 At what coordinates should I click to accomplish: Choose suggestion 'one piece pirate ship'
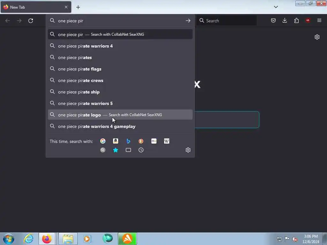(x=120, y=92)
